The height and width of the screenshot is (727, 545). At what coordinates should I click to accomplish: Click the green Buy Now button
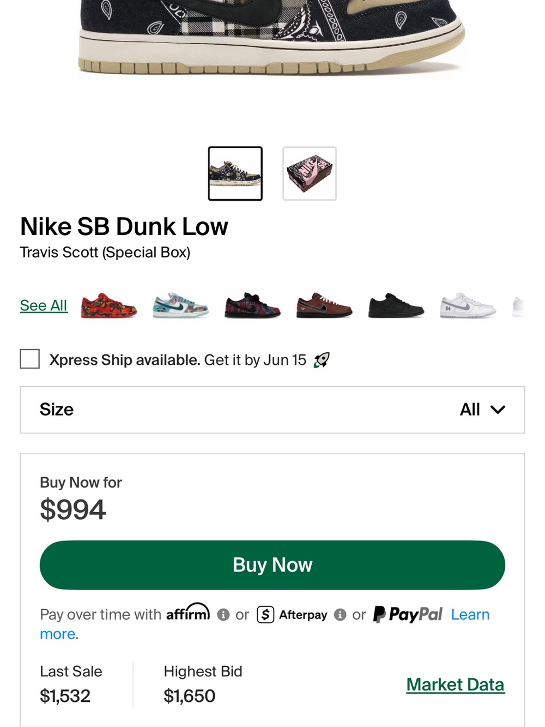click(272, 565)
